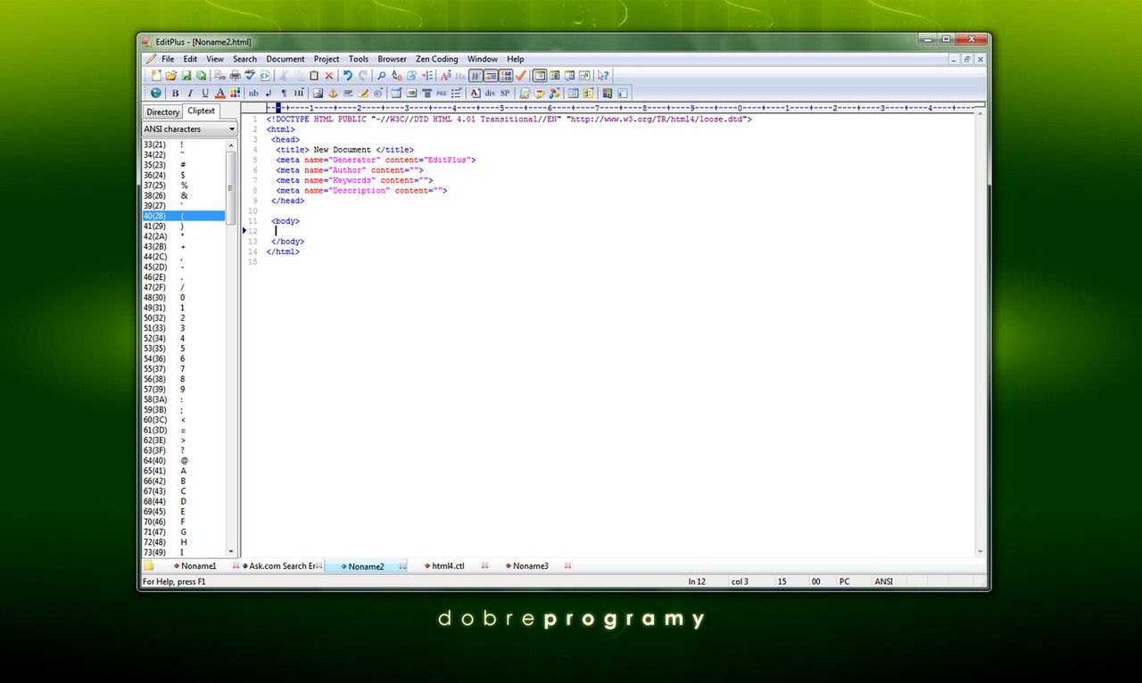Select cliptext entry 64(40) @
Image resolution: width=1142 pixels, height=683 pixels.
point(184,461)
